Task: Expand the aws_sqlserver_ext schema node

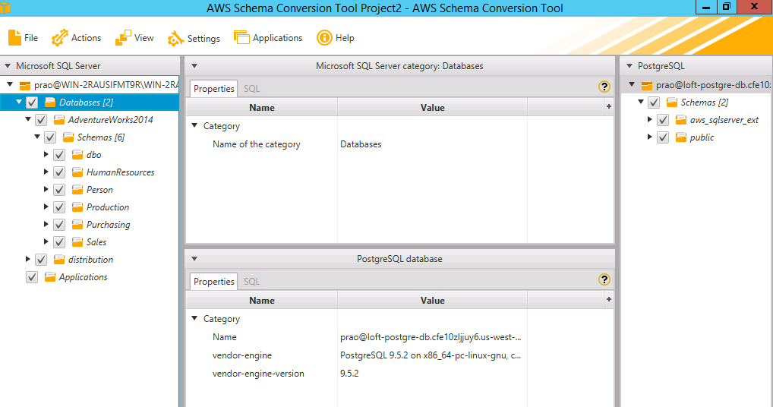Action: click(650, 119)
